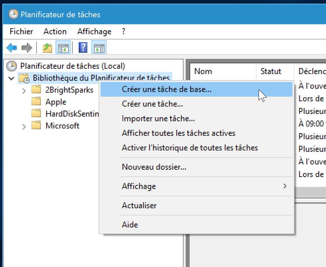Viewport: 326px width, 267px height.
Task: Select the 2BrightSparks tree folder
Action: point(69,90)
